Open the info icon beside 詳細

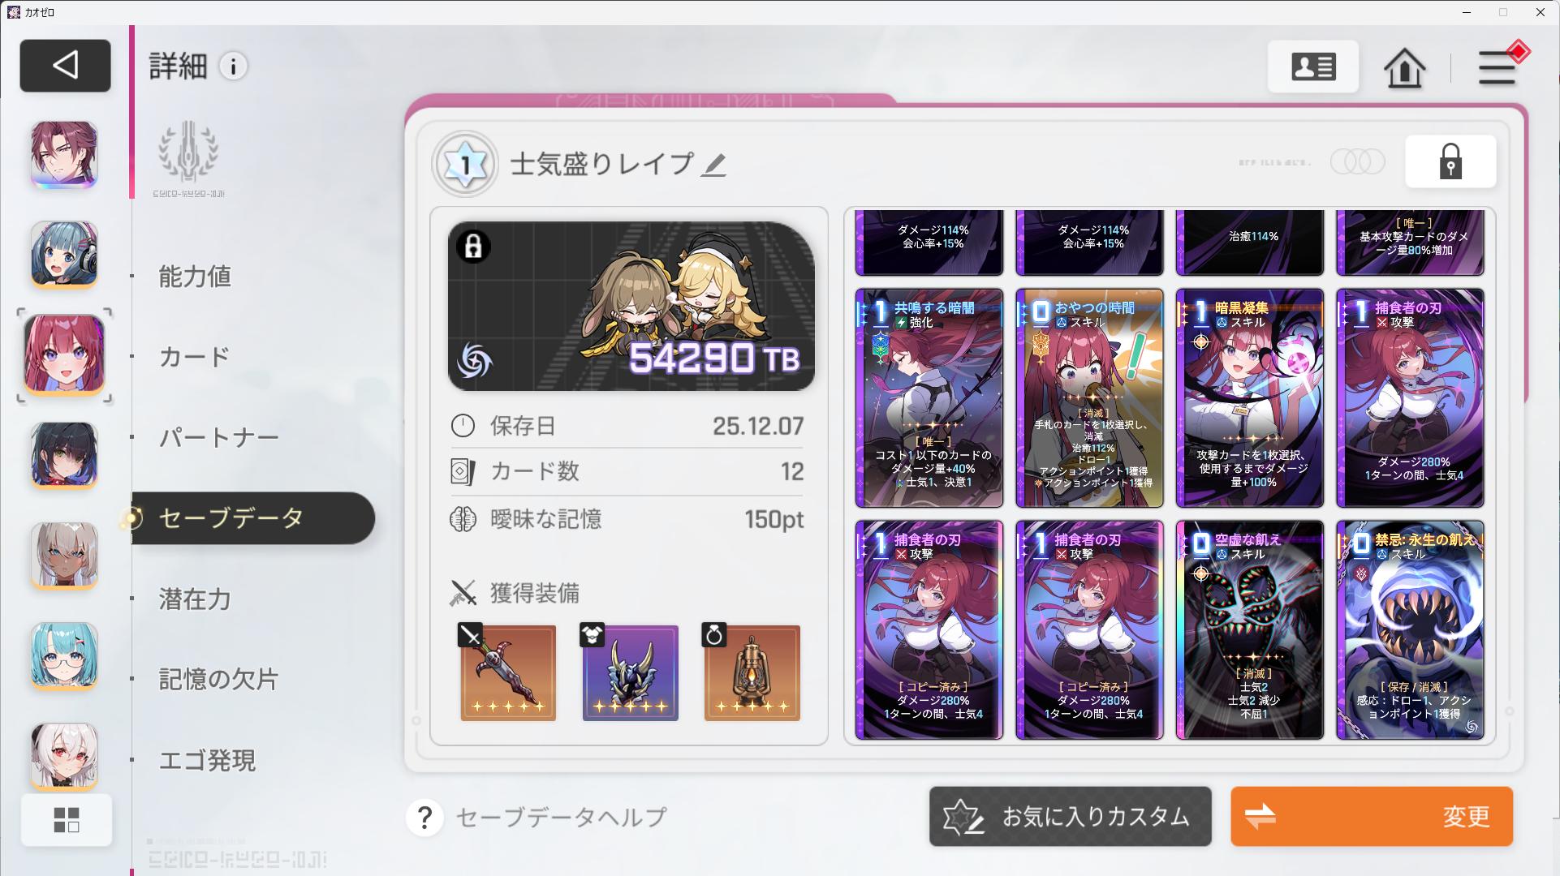[234, 67]
